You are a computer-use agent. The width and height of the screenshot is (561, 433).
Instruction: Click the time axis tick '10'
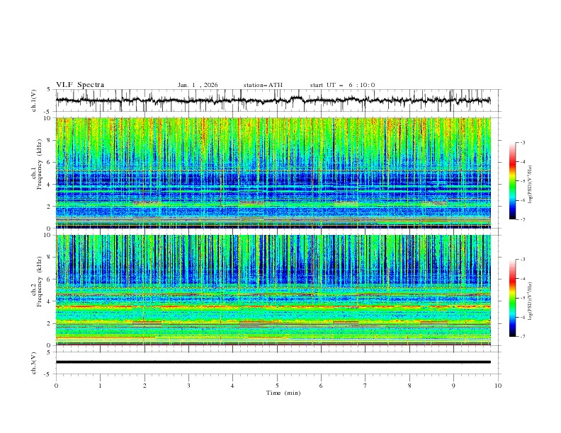[x=498, y=386]
